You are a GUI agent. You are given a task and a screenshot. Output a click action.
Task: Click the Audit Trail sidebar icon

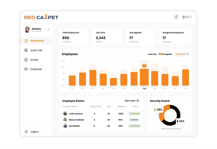pos(26,50)
